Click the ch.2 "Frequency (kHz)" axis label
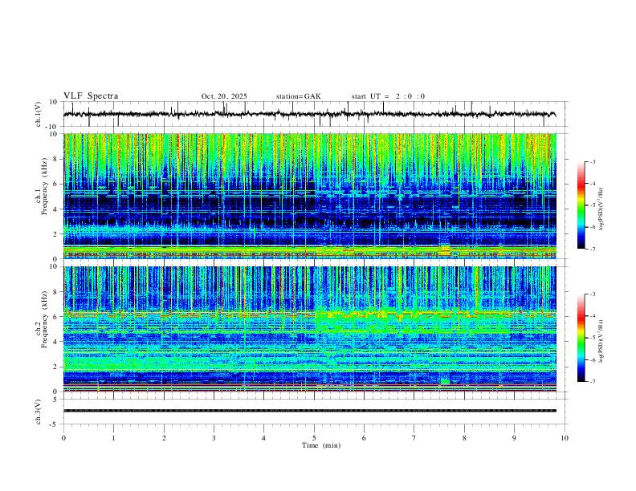 (44, 319)
